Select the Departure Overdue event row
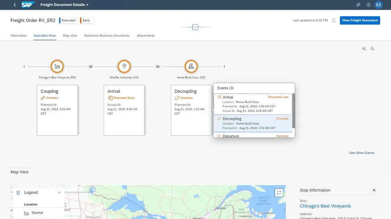 point(253,135)
